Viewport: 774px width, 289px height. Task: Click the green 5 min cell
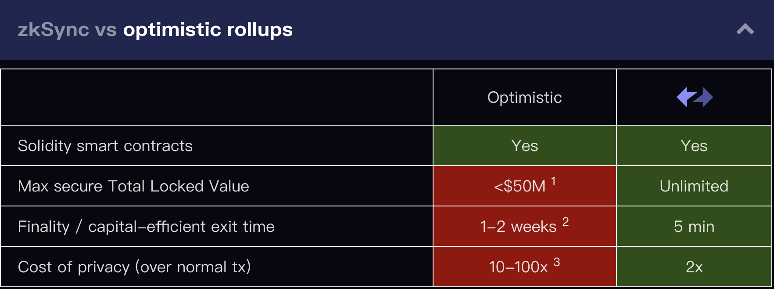(x=694, y=227)
